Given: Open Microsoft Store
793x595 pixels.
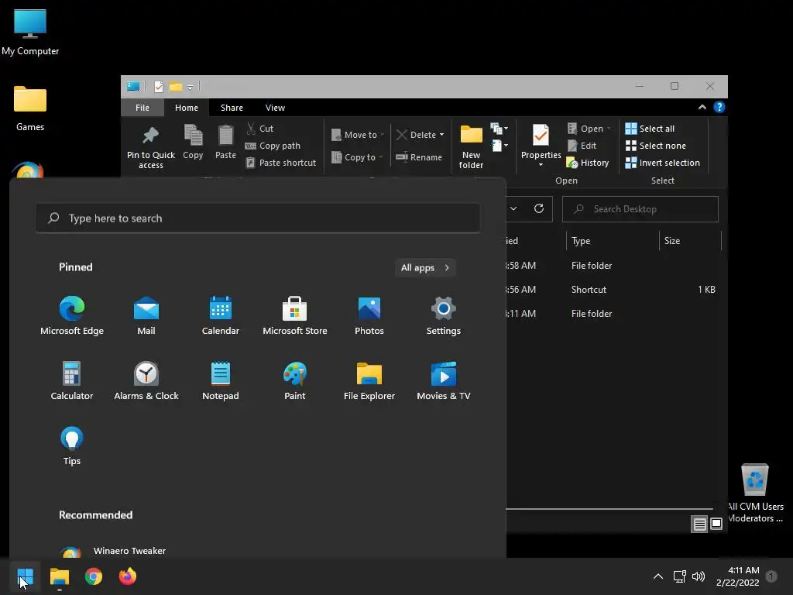Looking at the screenshot, I should click(x=295, y=316).
